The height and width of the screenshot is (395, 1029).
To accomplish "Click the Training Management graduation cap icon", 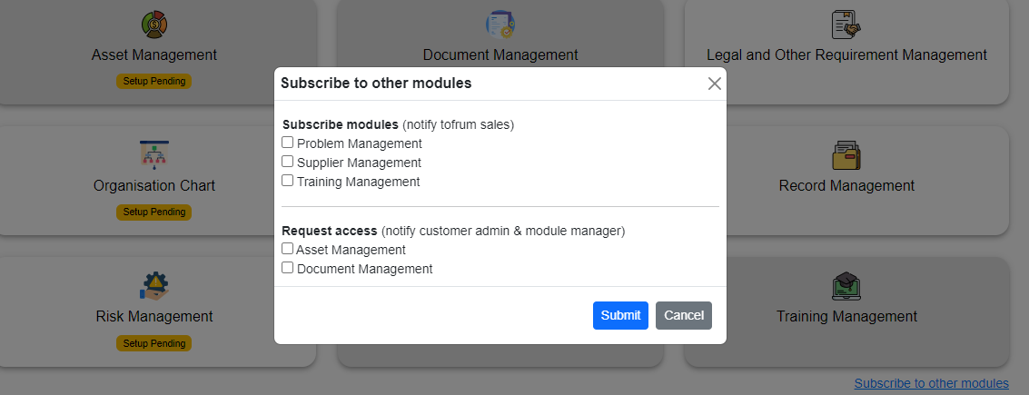I will coord(846,286).
